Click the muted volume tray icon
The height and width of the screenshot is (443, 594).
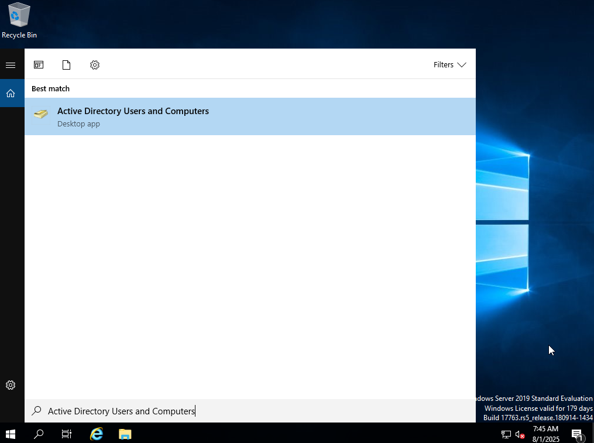click(x=520, y=434)
